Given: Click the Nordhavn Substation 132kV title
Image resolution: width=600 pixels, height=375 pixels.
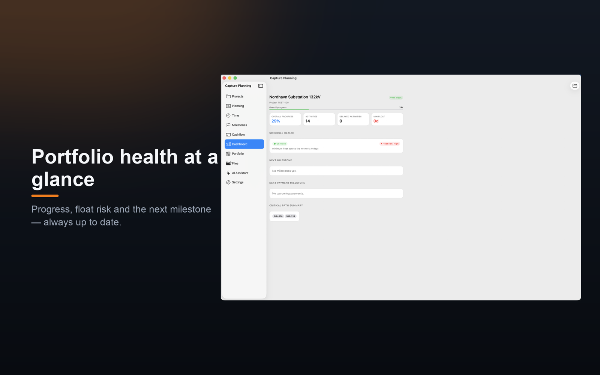Looking at the screenshot, I should pyautogui.click(x=295, y=97).
